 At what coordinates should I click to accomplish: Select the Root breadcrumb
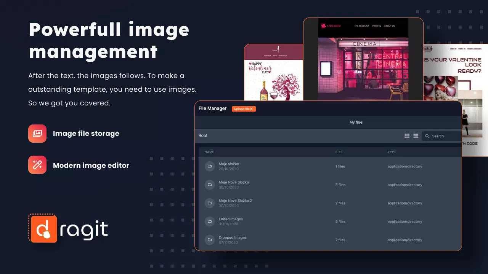203,135
